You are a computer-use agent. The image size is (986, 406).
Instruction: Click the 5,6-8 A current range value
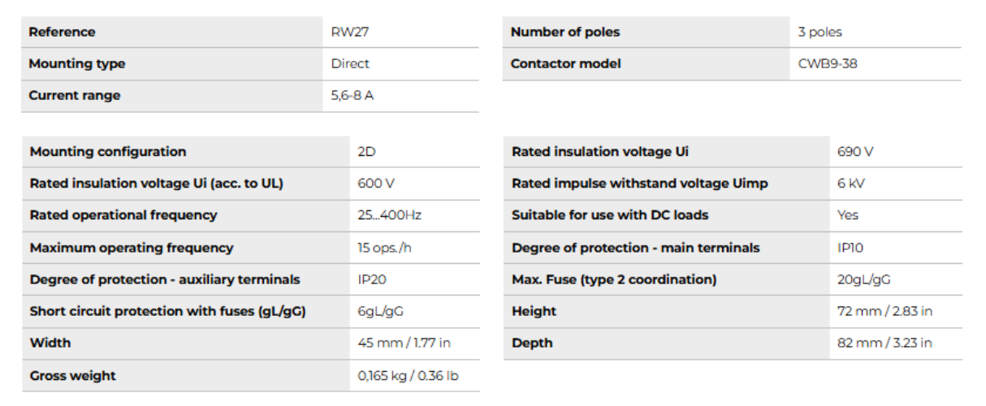pos(352,96)
